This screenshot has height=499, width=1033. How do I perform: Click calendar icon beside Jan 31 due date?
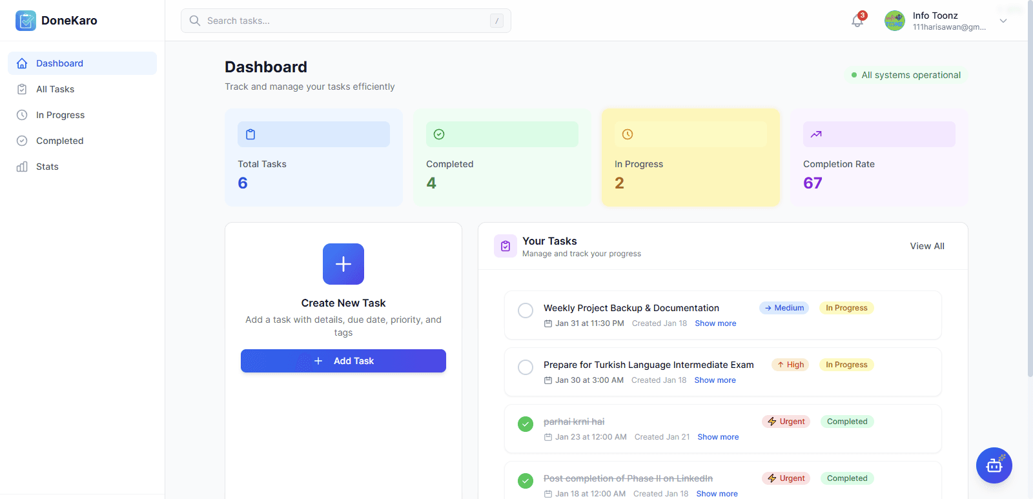point(548,323)
